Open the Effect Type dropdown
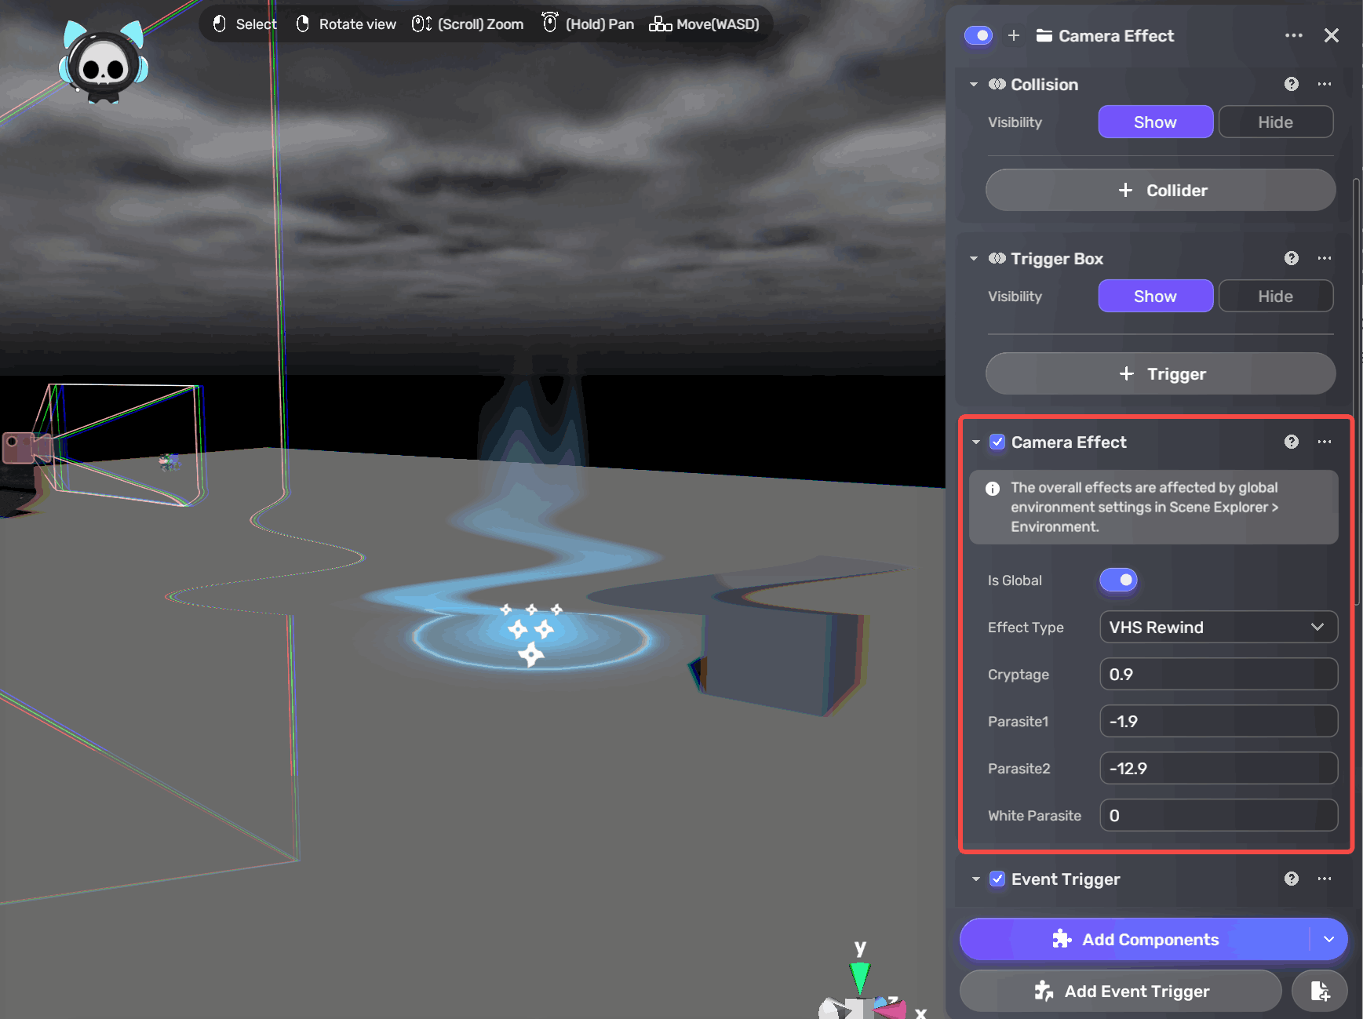Image resolution: width=1363 pixels, height=1019 pixels. click(1218, 627)
